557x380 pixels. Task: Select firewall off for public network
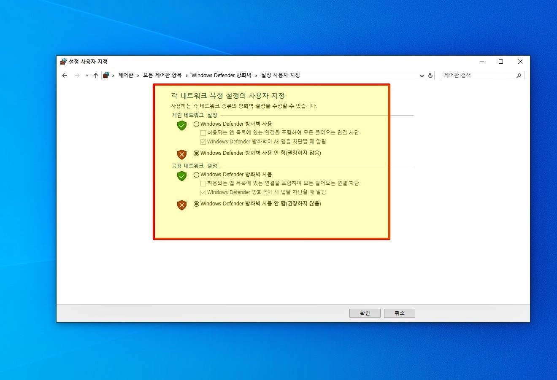[x=196, y=204]
